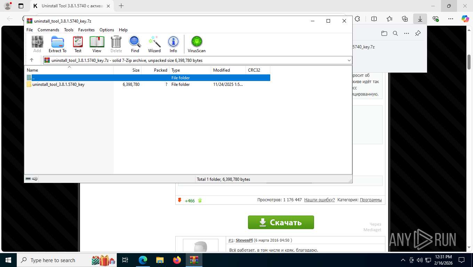Open the Commands menu
The height and width of the screenshot is (267, 473).
pyautogui.click(x=48, y=30)
